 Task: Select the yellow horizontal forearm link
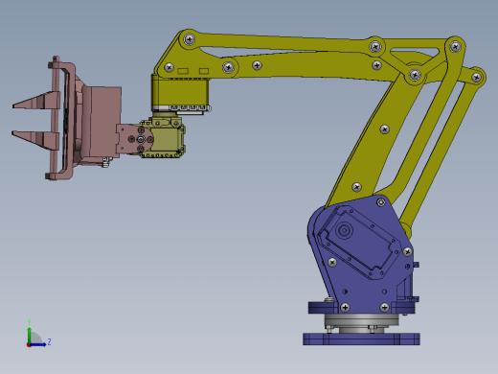[x=306, y=65]
